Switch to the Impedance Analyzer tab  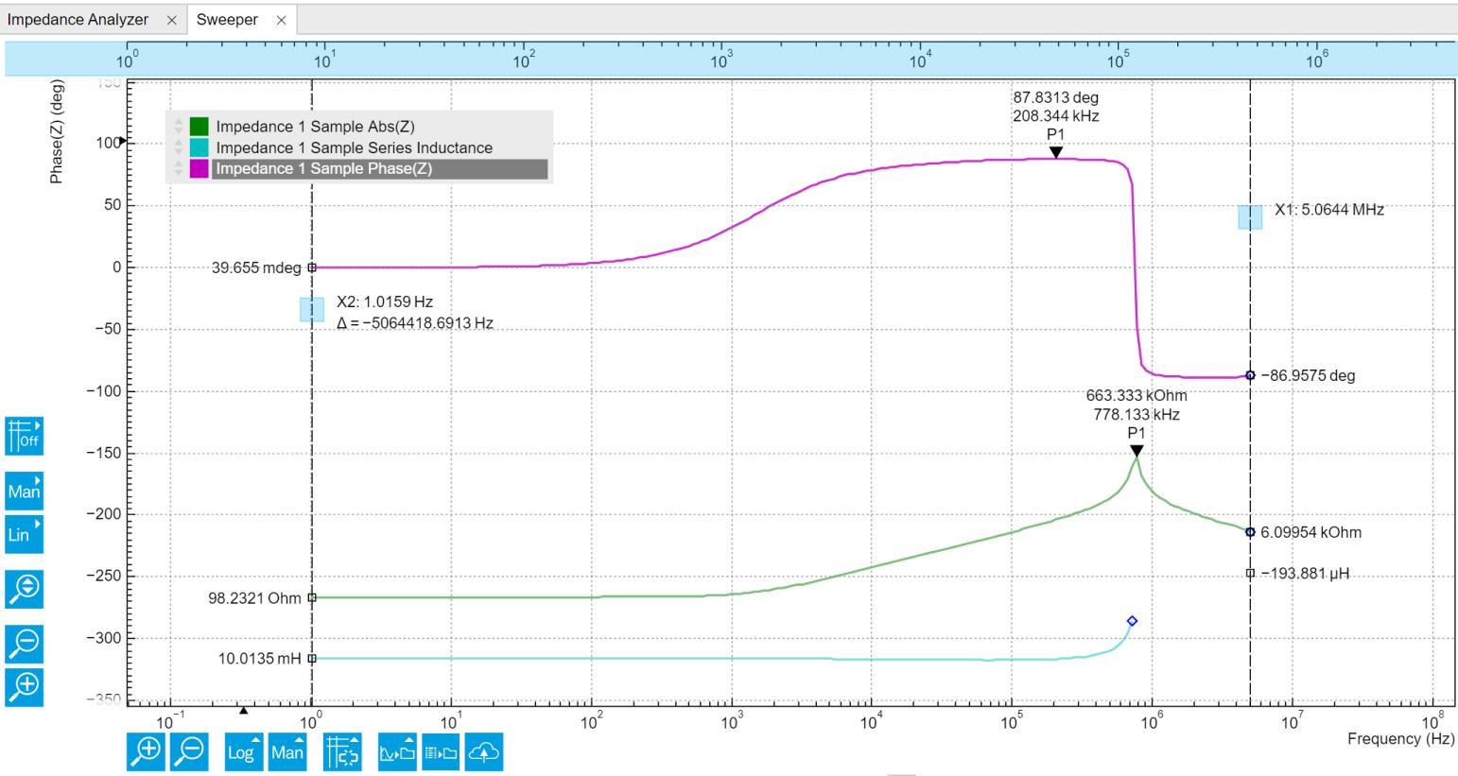pos(78,20)
